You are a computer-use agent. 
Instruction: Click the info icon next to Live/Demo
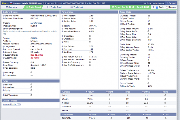click(x=3, y=47)
